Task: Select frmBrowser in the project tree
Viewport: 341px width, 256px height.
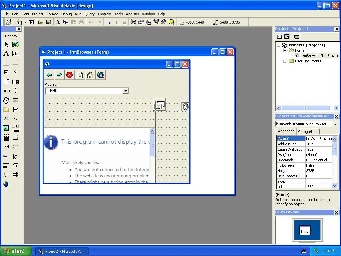Action: coord(320,56)
